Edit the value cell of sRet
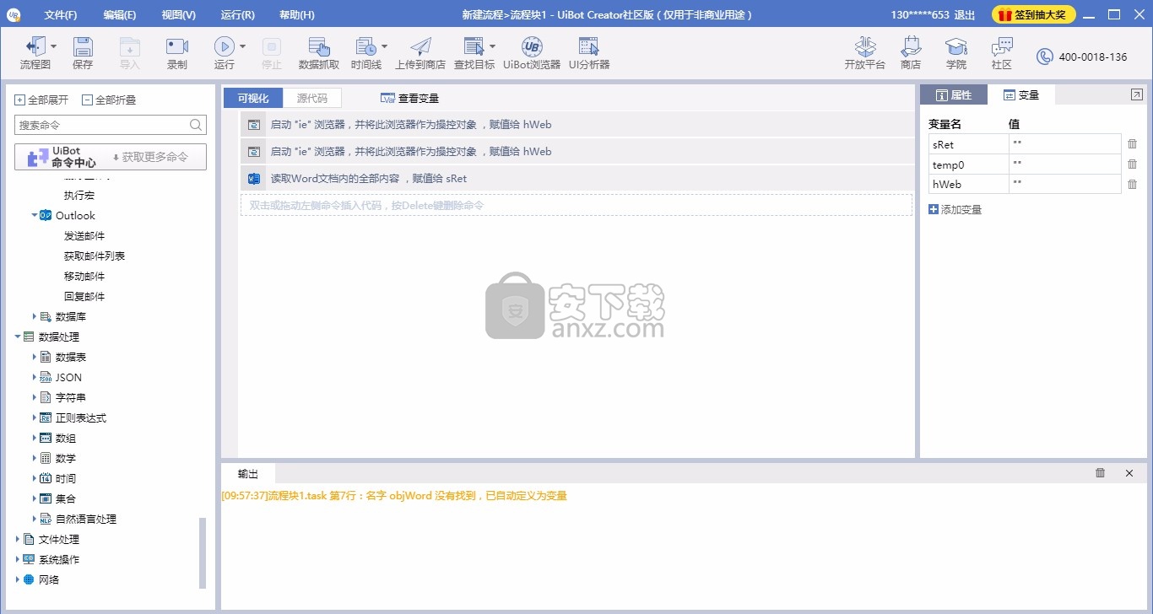Screen dimensions: 1153x614 pyautogui.click(x=1065, y=144)
